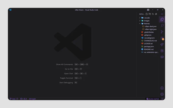Image resolution: width=173 pixels, height=108 pixels.
Task: Open the 3D box icon in activity bar
Action: tap(162, 57)
